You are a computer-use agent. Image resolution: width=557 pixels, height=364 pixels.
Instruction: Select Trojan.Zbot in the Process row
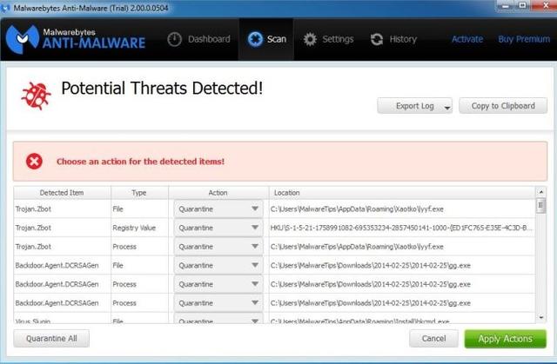(x=33, y=247)
